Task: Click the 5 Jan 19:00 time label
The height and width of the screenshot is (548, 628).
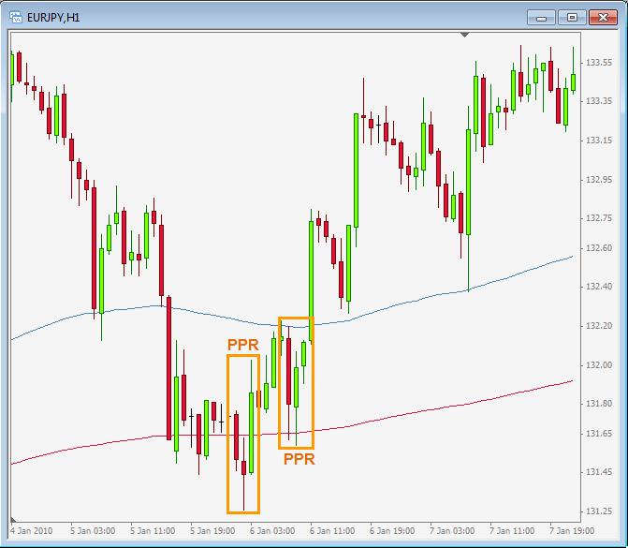Action: click(x=212, y=531)
